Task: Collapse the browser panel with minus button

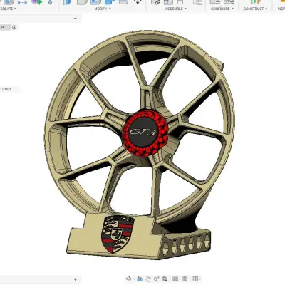Action: point(76,18)
